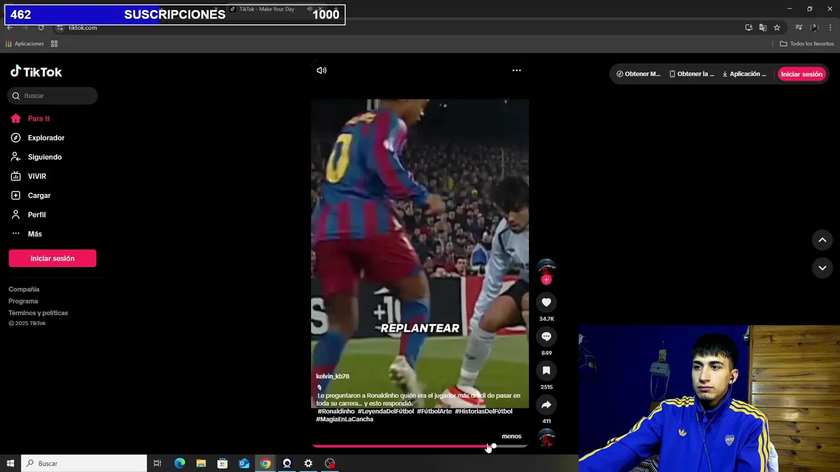The height and width of the screenshot is (472, 840).
Task: Open the Para ti feed
Action: coord(39,119)
